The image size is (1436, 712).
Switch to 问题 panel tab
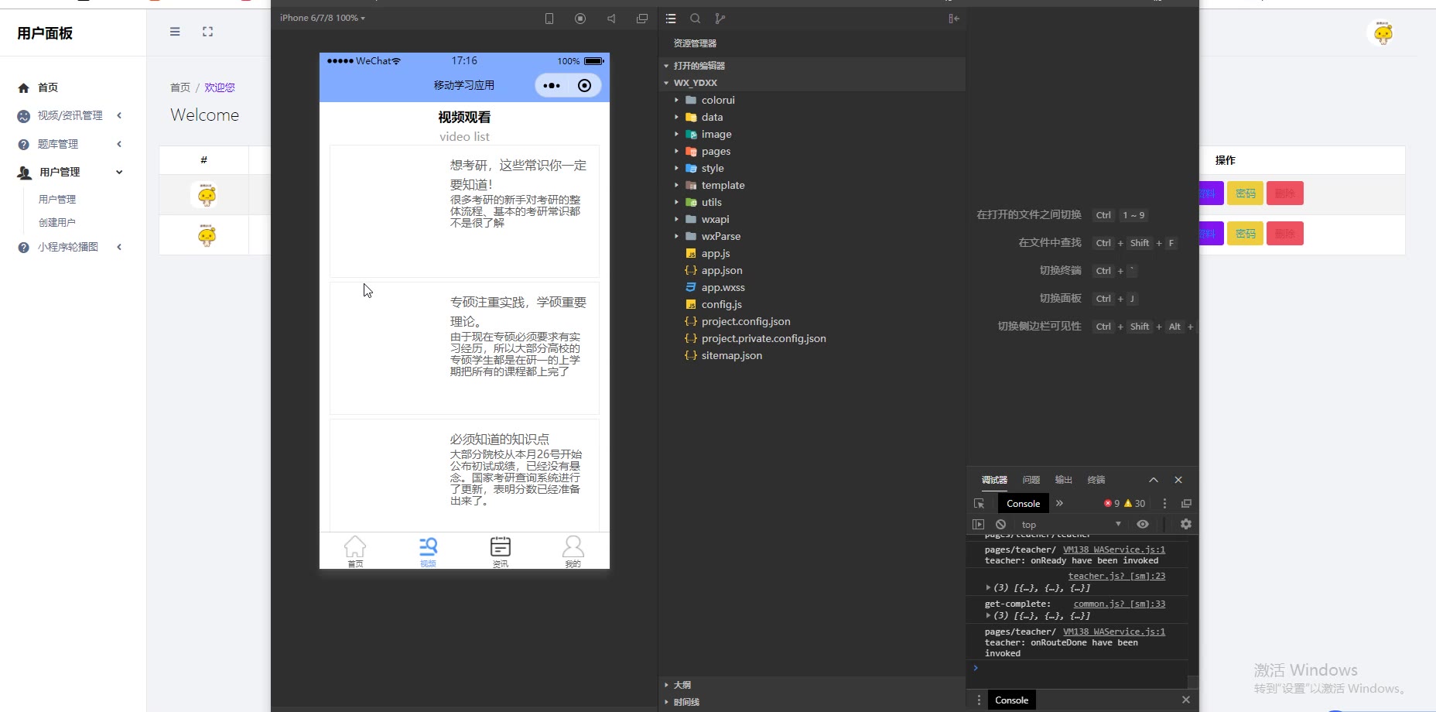[1031, 480]
